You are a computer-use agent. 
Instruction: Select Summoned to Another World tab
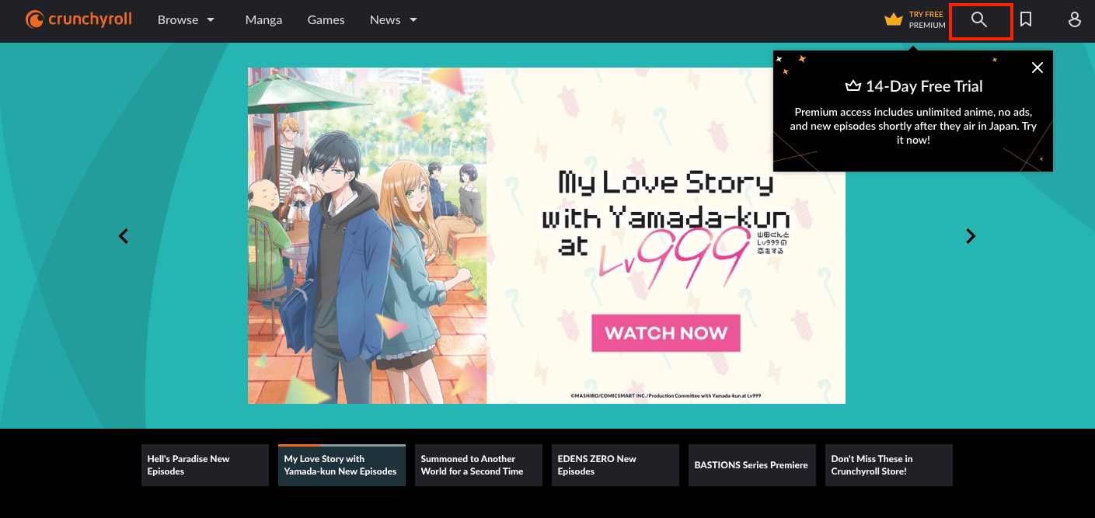tap(479, 465)
